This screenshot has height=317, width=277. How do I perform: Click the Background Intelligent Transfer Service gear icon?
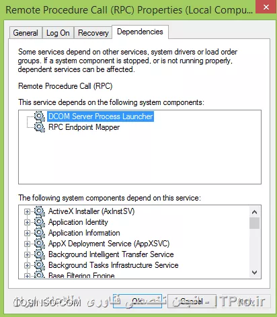pyautogui.click(x=40, y=254)
